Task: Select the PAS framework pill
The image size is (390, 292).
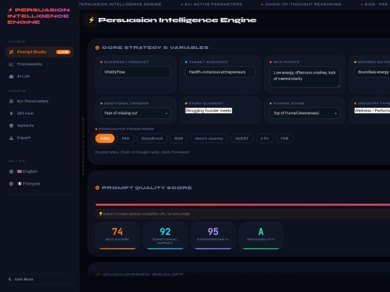Action: coord(126,138)
